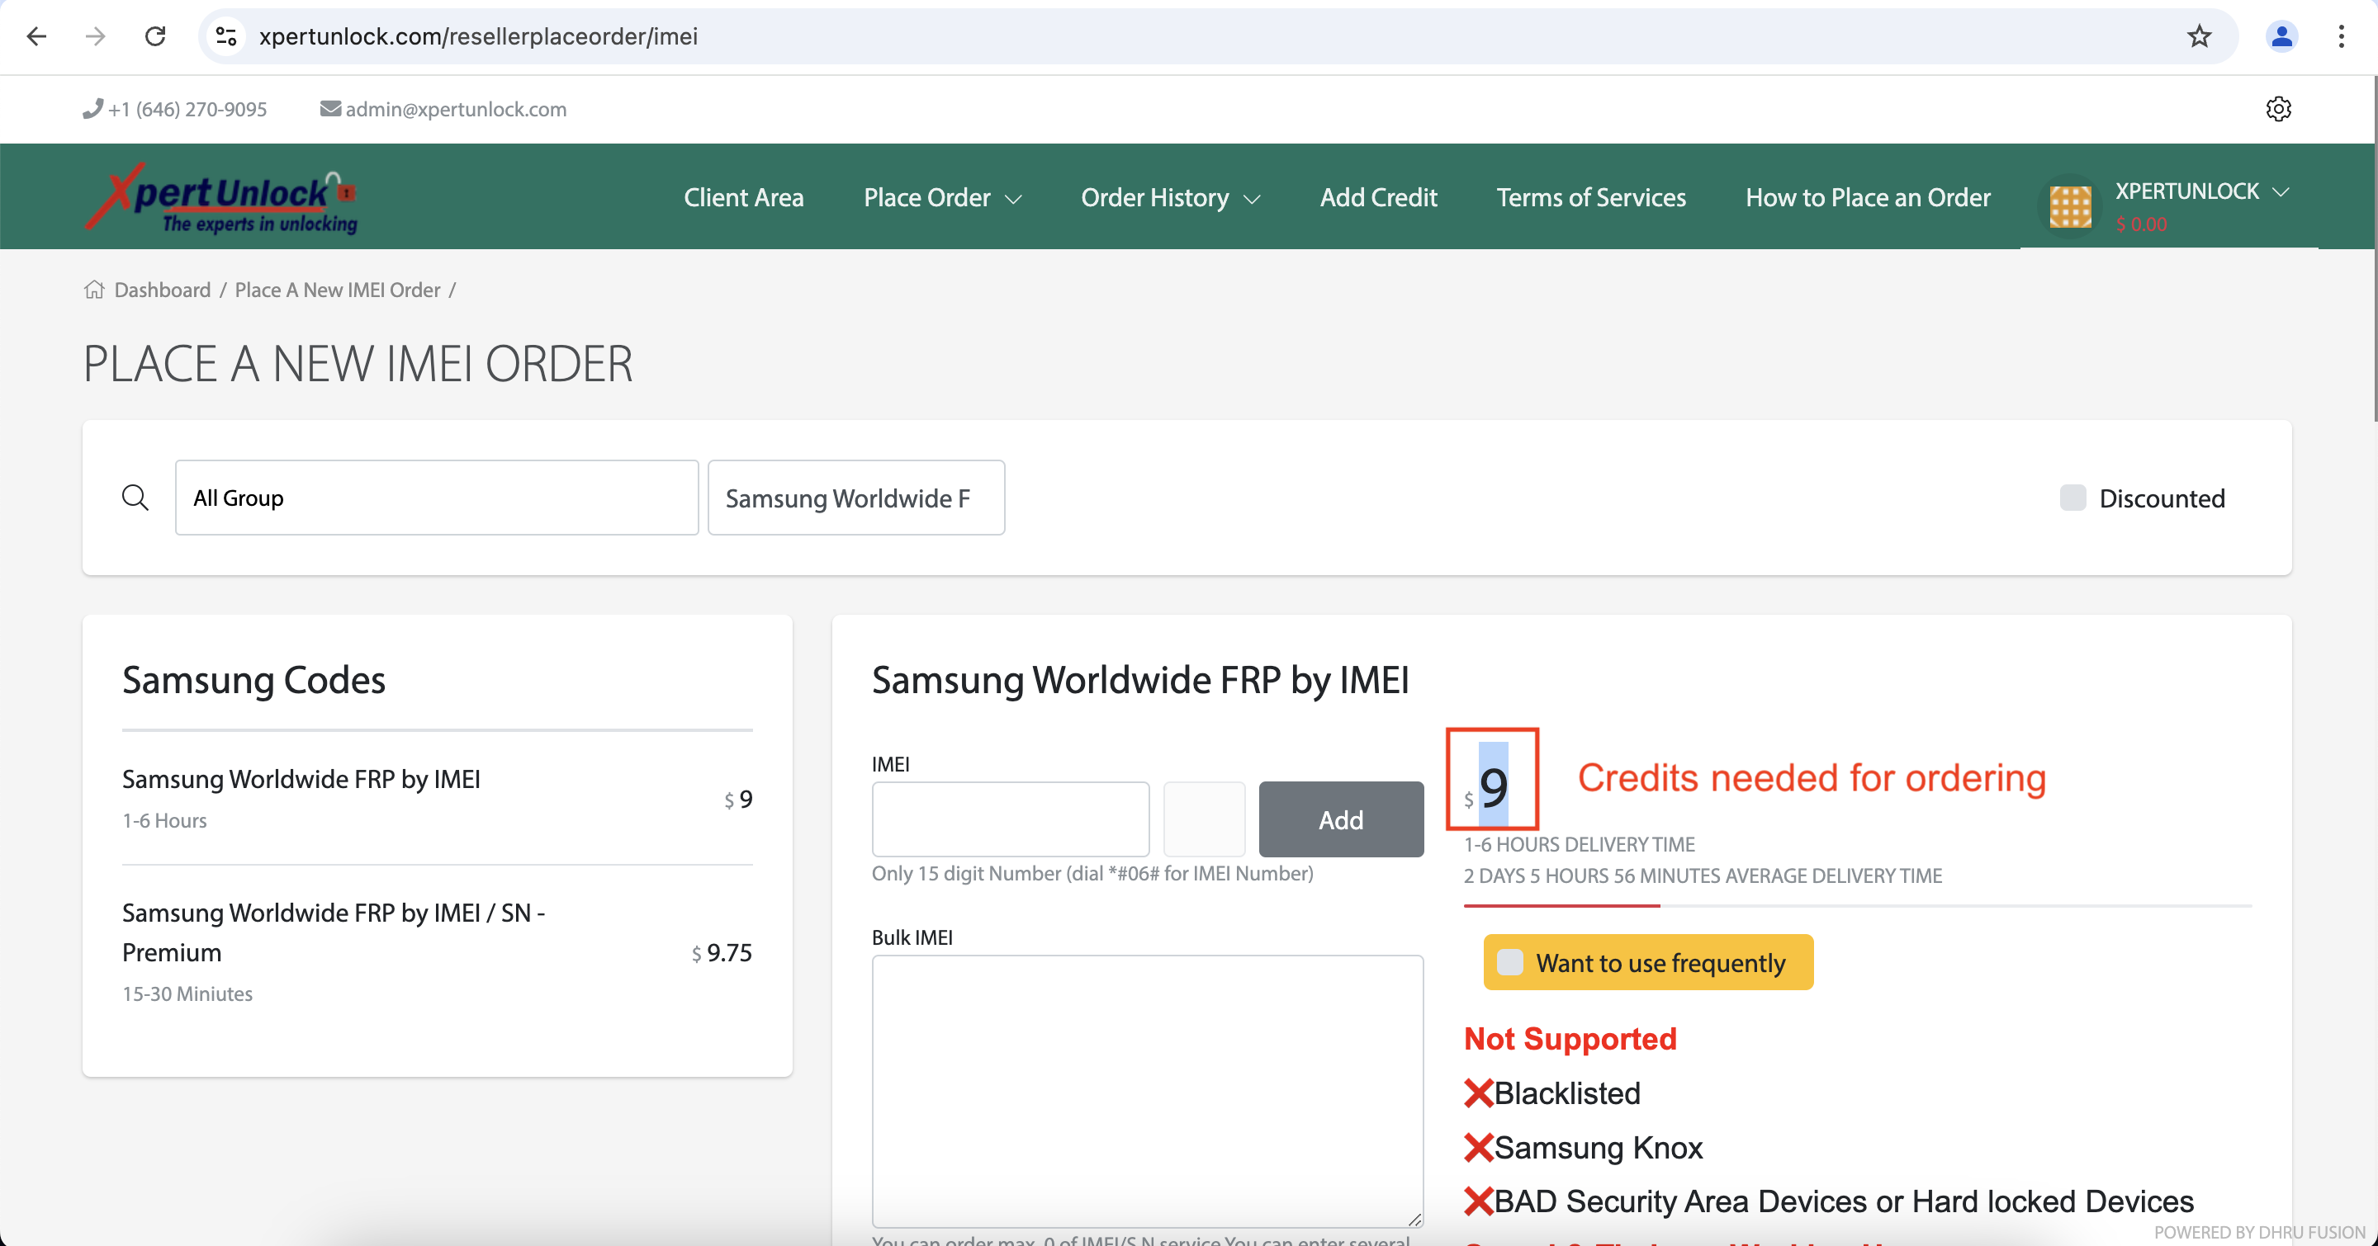The height and width of the screenshot is (1246, 2378).
Task: Open the Client Area menu tab
Action: (744, 196)
